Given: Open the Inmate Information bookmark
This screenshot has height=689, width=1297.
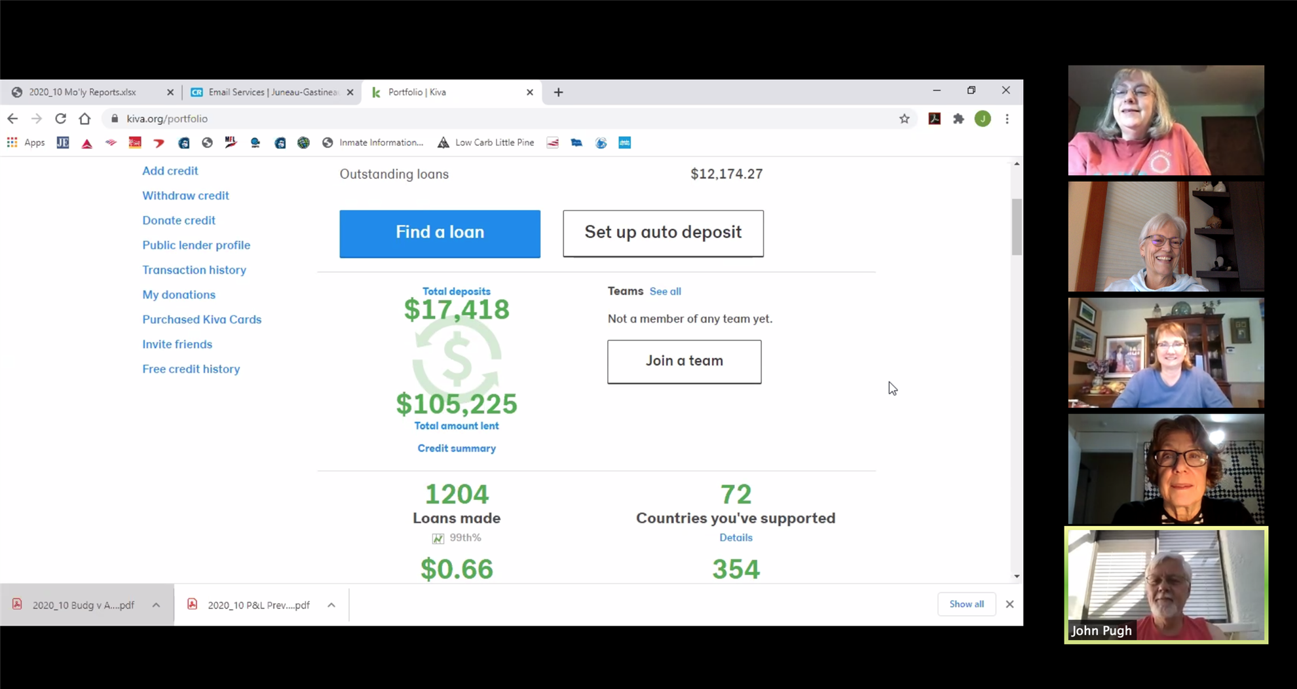Looking at the screenshot, I should [373, 143].
